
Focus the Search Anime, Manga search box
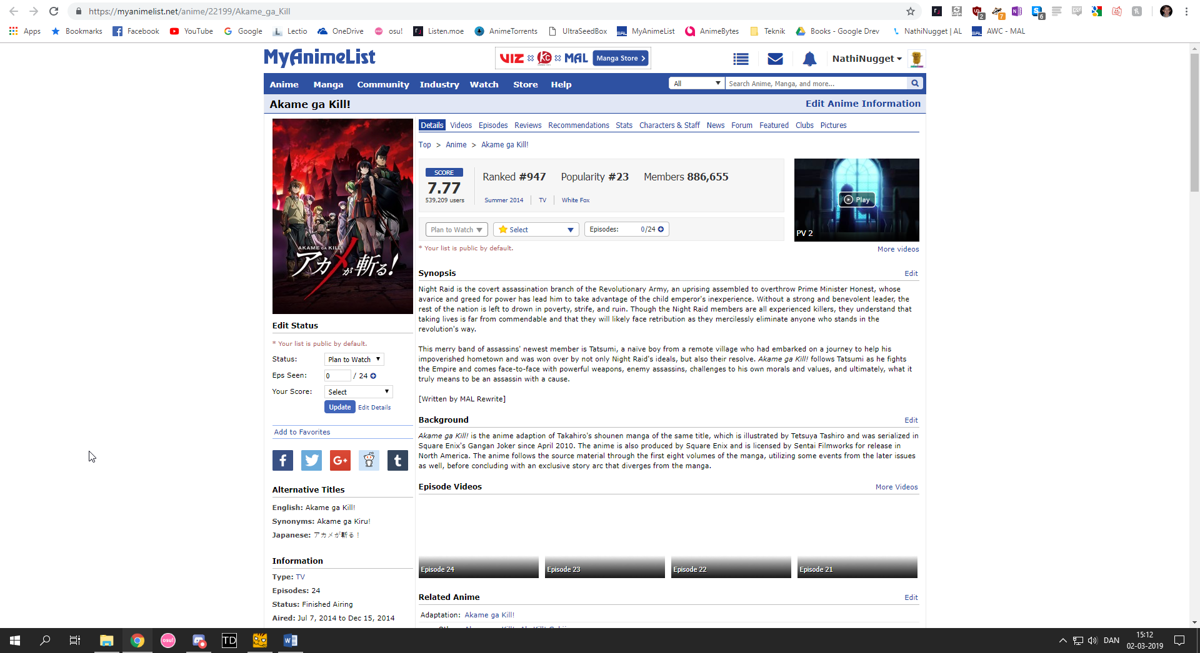(816, 83)
